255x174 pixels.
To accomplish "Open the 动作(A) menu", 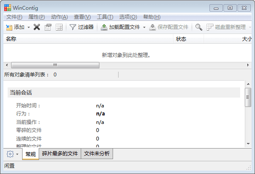I will tap(59, 17).
